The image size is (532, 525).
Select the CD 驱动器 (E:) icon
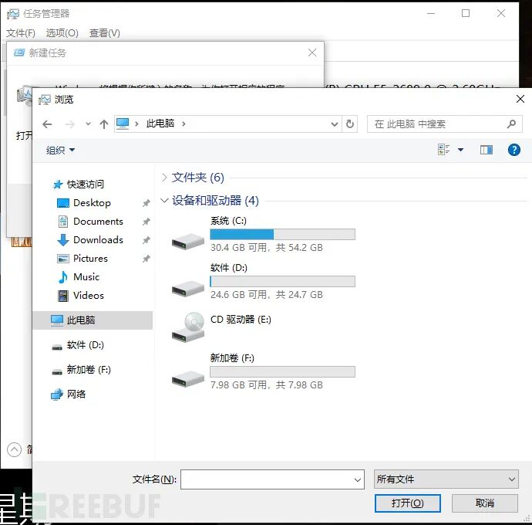[x=187, y=327]
